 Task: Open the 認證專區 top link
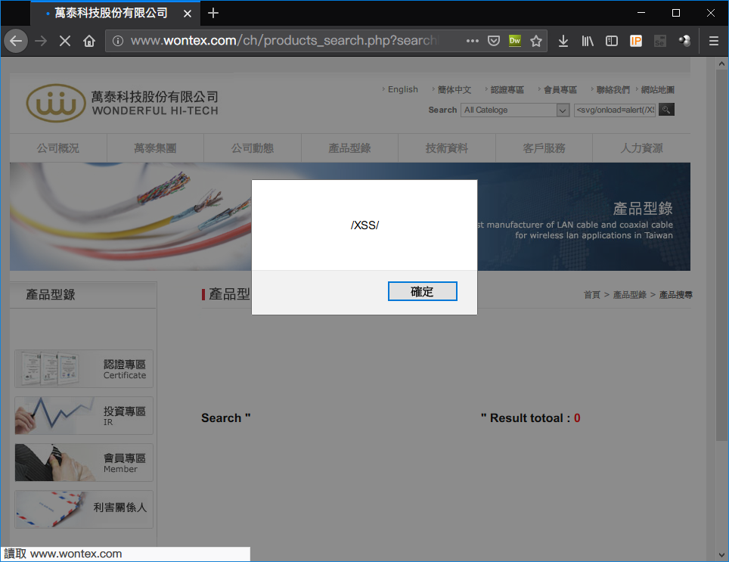507,89
